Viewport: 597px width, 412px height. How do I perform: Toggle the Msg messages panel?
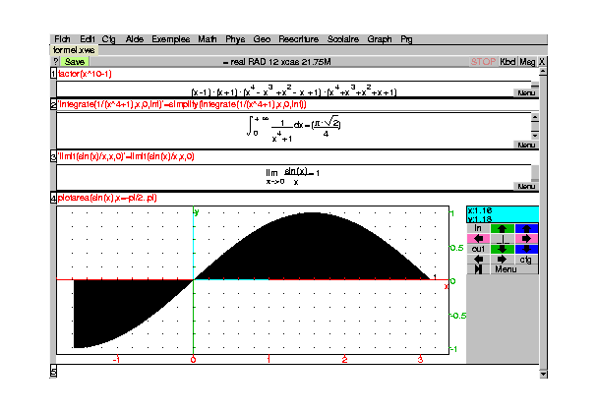pyautogui.click(x=528, y=61)
